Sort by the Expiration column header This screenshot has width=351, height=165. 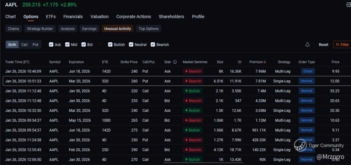tap(76, 62)
